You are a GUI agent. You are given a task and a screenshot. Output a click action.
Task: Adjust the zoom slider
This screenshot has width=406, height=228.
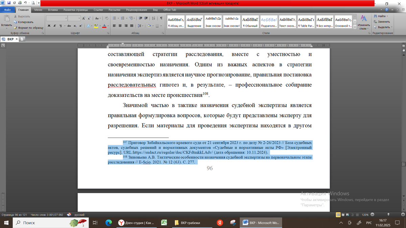tap(388, 215)
